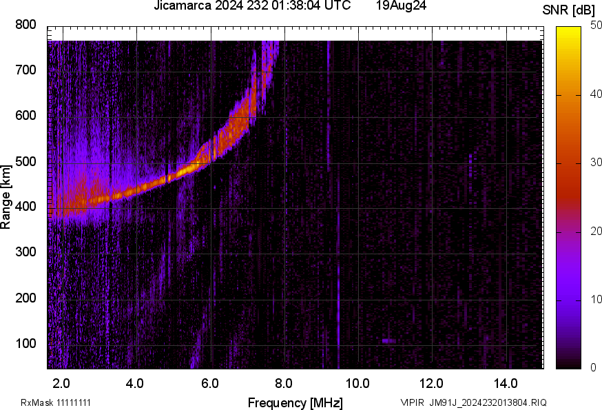
Task: Click the 12.0 frequency tick label
Action: 432,383
